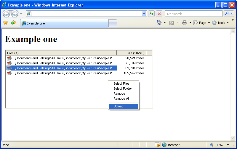Click the Home page icon
The height and width of the screenshot is (149, 237).
(x=159, y=23)
